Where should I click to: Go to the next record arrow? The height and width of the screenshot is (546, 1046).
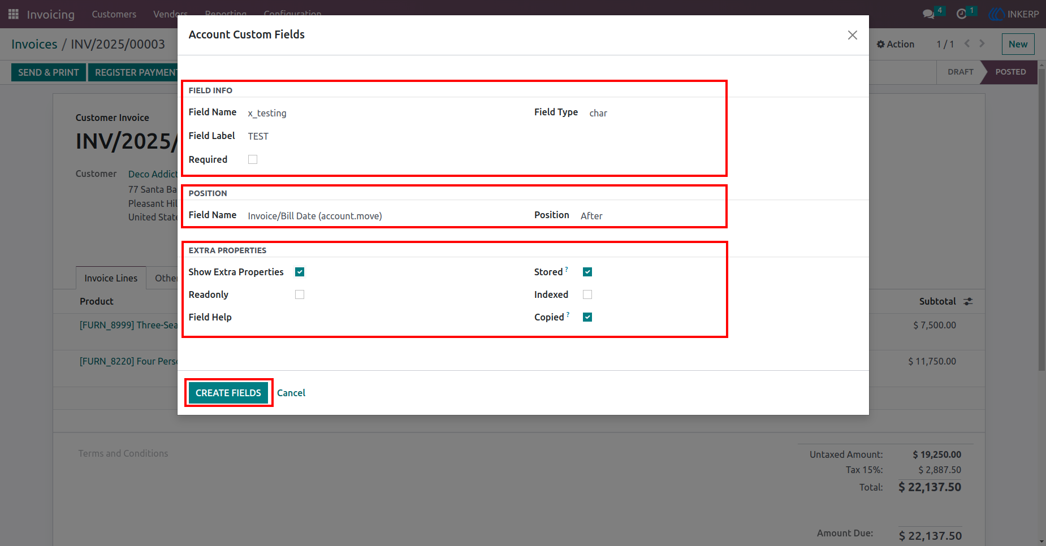coord(982,44)
